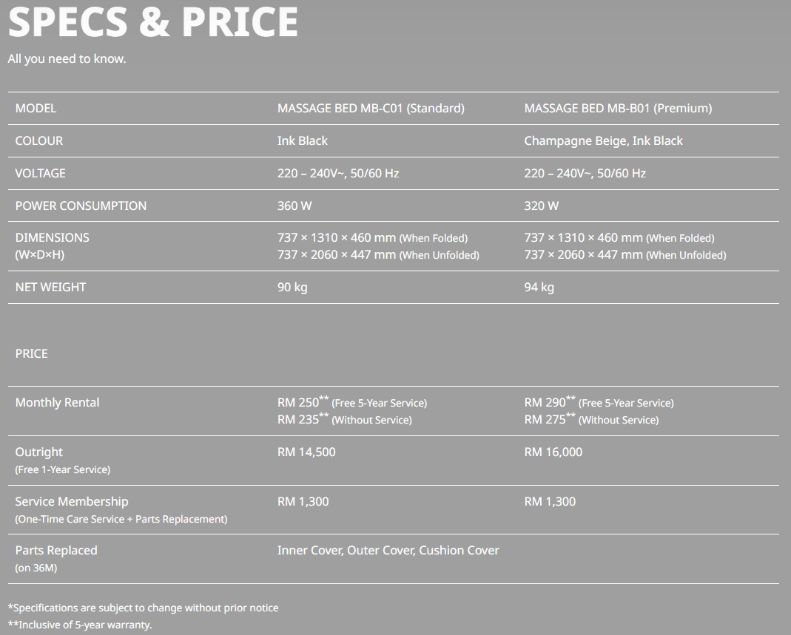Click the SPECS & PRICE heading
791x635 pixels.
point(153,22)
